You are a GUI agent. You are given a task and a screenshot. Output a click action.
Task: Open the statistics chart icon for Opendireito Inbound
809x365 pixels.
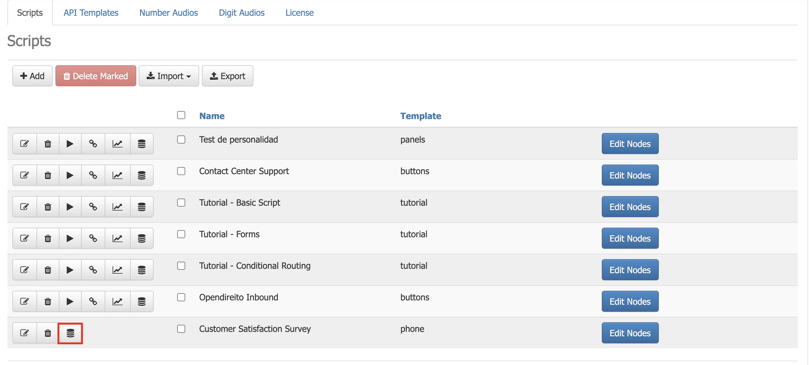click(x=117, y=301)
